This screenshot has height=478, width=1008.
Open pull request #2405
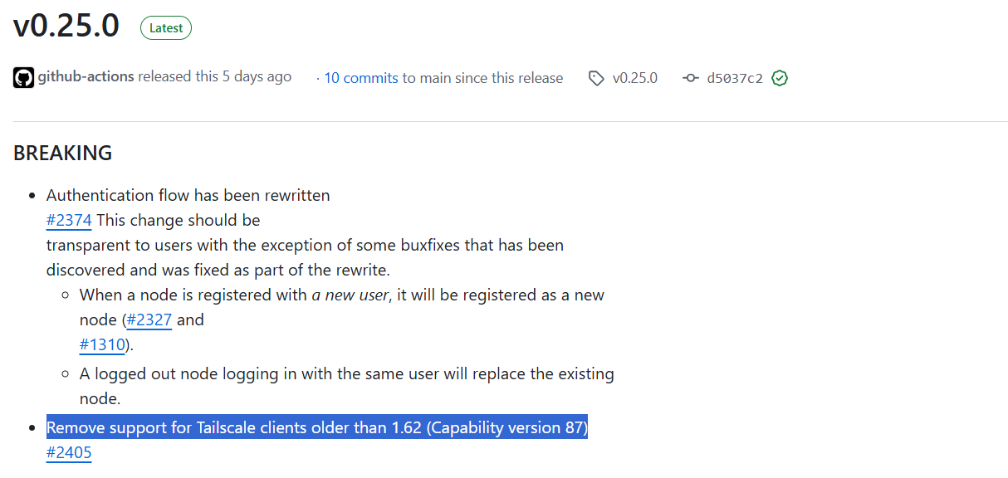click(69, 452)
